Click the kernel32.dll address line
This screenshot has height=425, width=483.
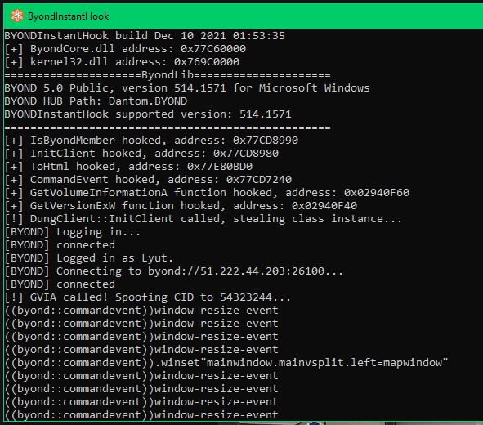122,62
